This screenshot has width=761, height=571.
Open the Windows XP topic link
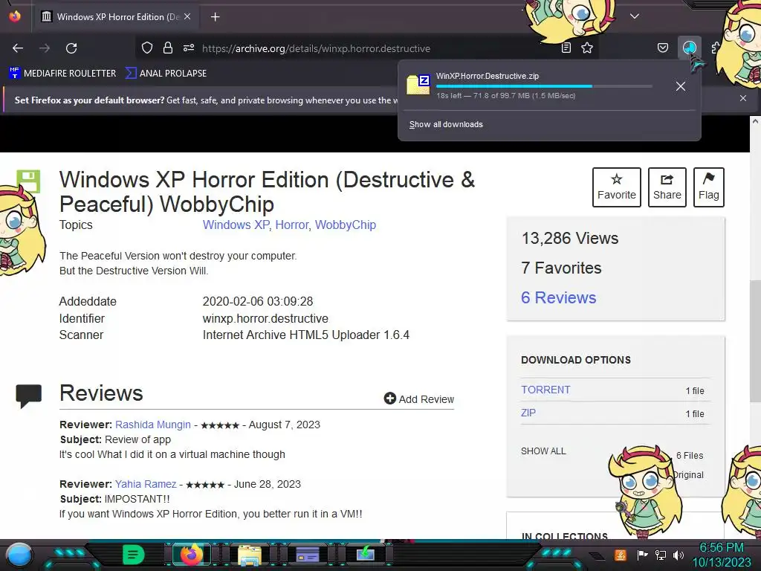tap(236, 225)
